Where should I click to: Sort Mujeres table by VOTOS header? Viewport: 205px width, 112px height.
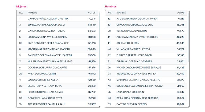coord(92,13)
